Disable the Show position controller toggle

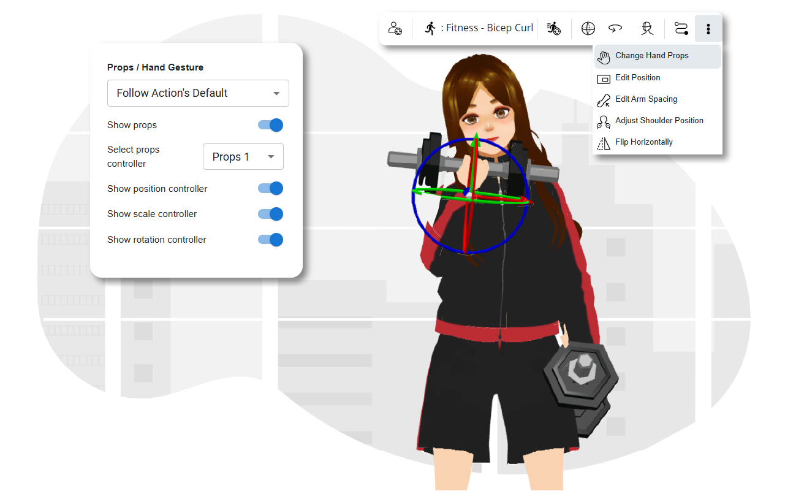[x=270, y=189]
